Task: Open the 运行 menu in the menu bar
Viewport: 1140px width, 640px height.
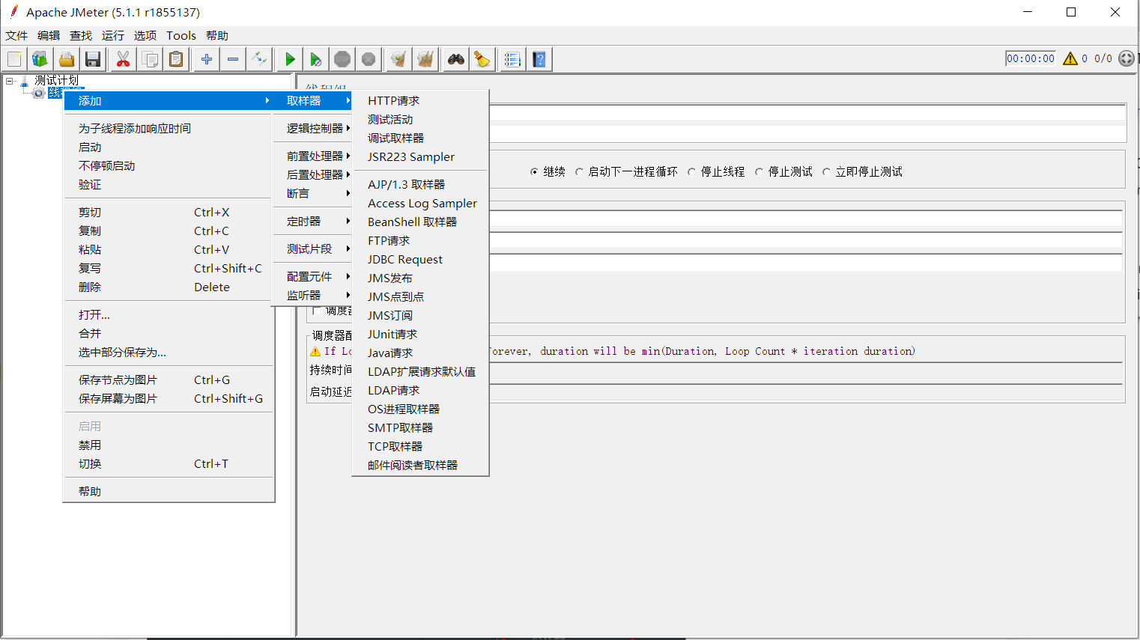Action: click(x=113, y=35)
